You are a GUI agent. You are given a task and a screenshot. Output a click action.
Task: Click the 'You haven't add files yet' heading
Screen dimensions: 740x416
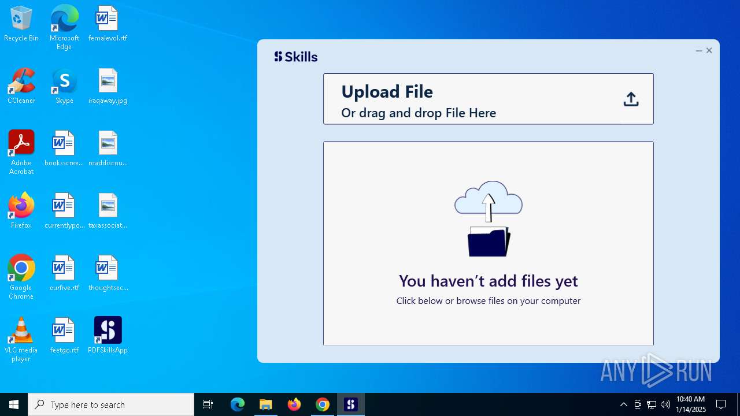tap(489, 281)
